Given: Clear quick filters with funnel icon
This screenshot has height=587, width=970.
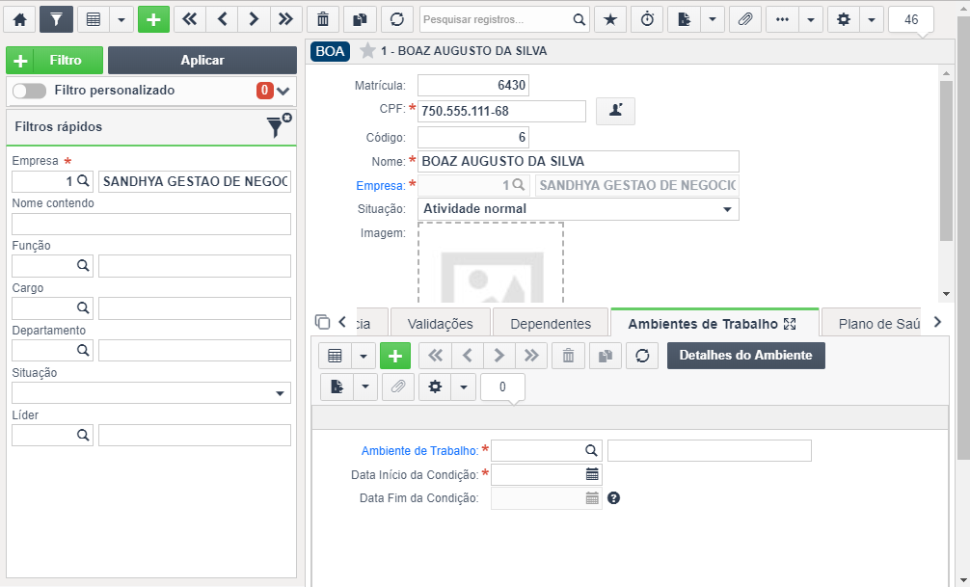Looking at the screenshot, I should [x=279, y=125].
